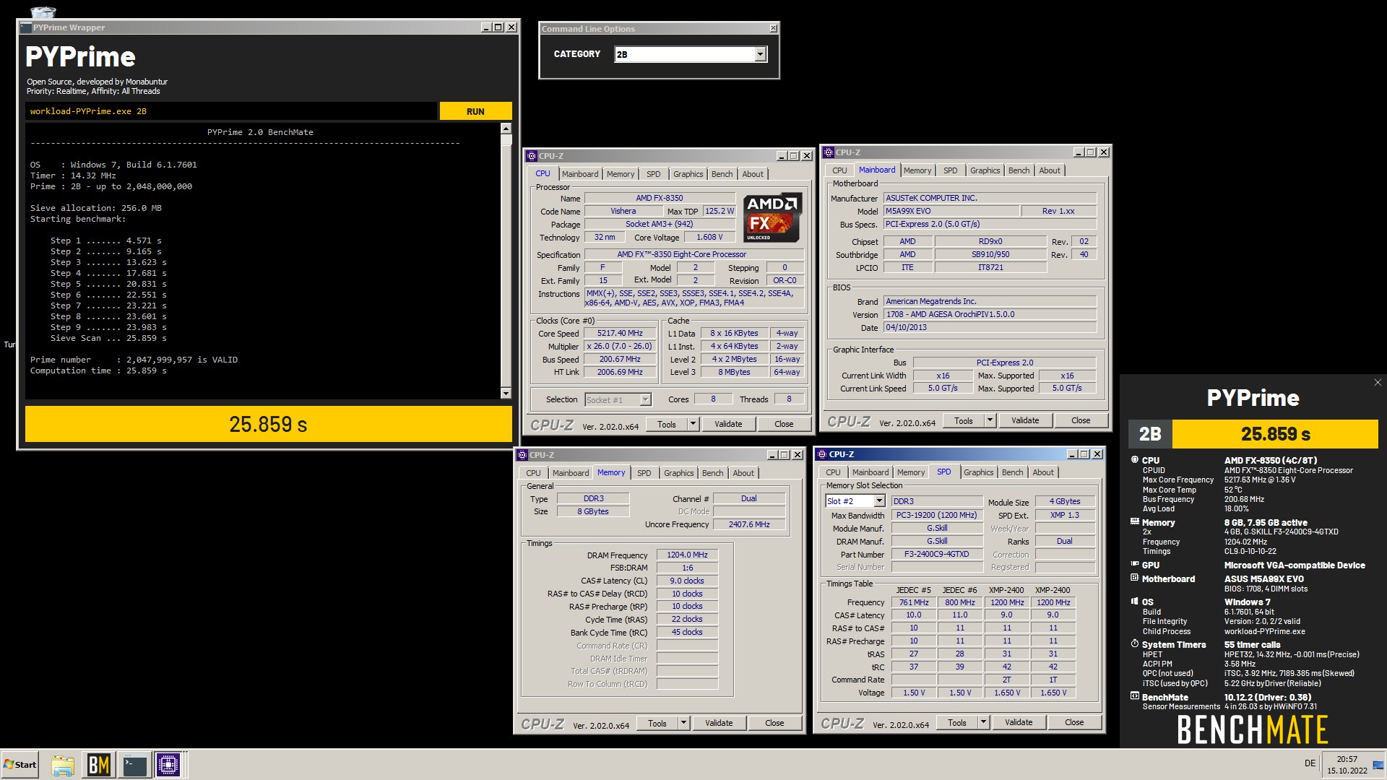Click the mainboard Model field M5A99X EVO
Image resolution: width=1387 pixels, height=780 pixels.
[951, 211]
